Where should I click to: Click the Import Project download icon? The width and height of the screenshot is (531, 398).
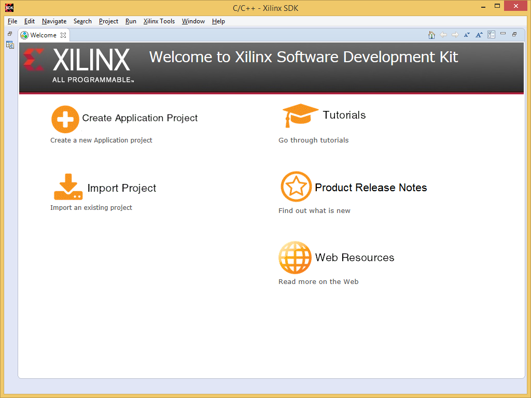coord(68,187)
